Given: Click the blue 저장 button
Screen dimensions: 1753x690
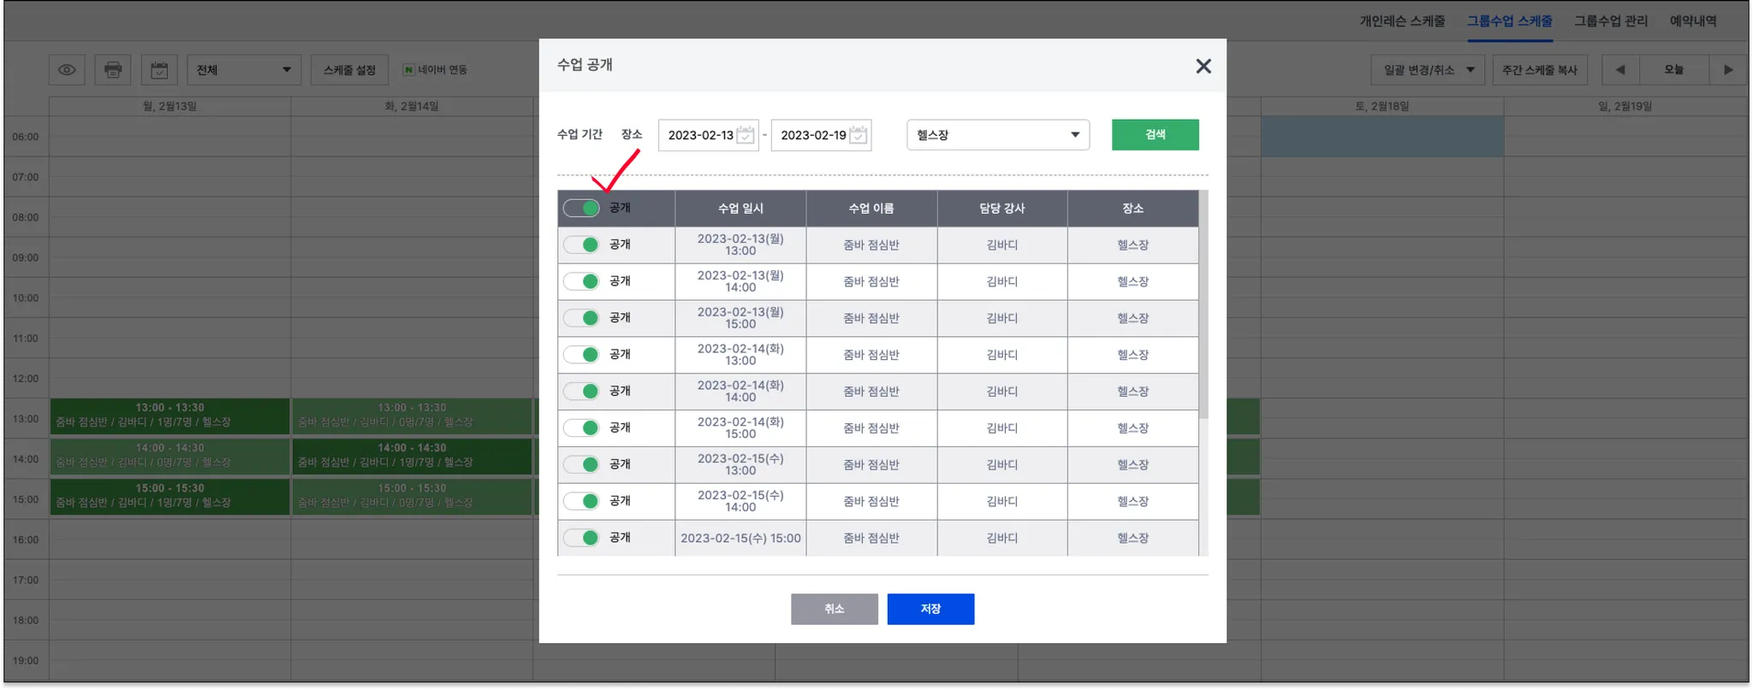Looking at the screenshot, I should click(930, 609).
